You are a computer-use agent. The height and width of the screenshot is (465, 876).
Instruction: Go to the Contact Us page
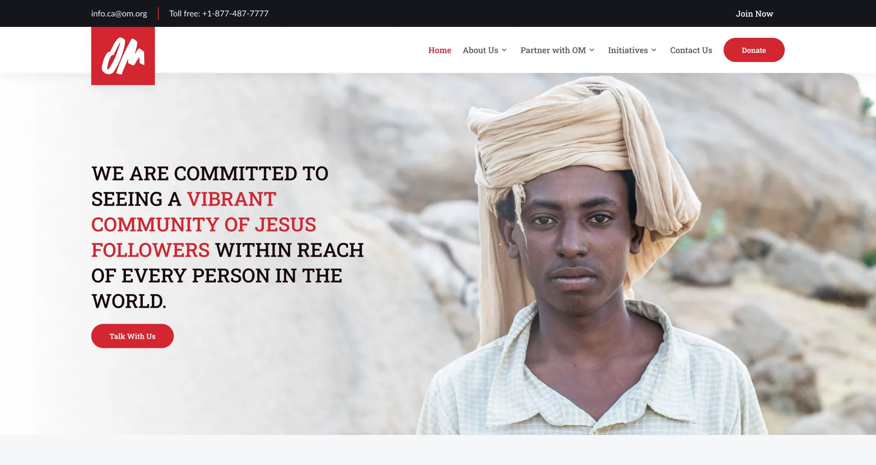point(691,50)
